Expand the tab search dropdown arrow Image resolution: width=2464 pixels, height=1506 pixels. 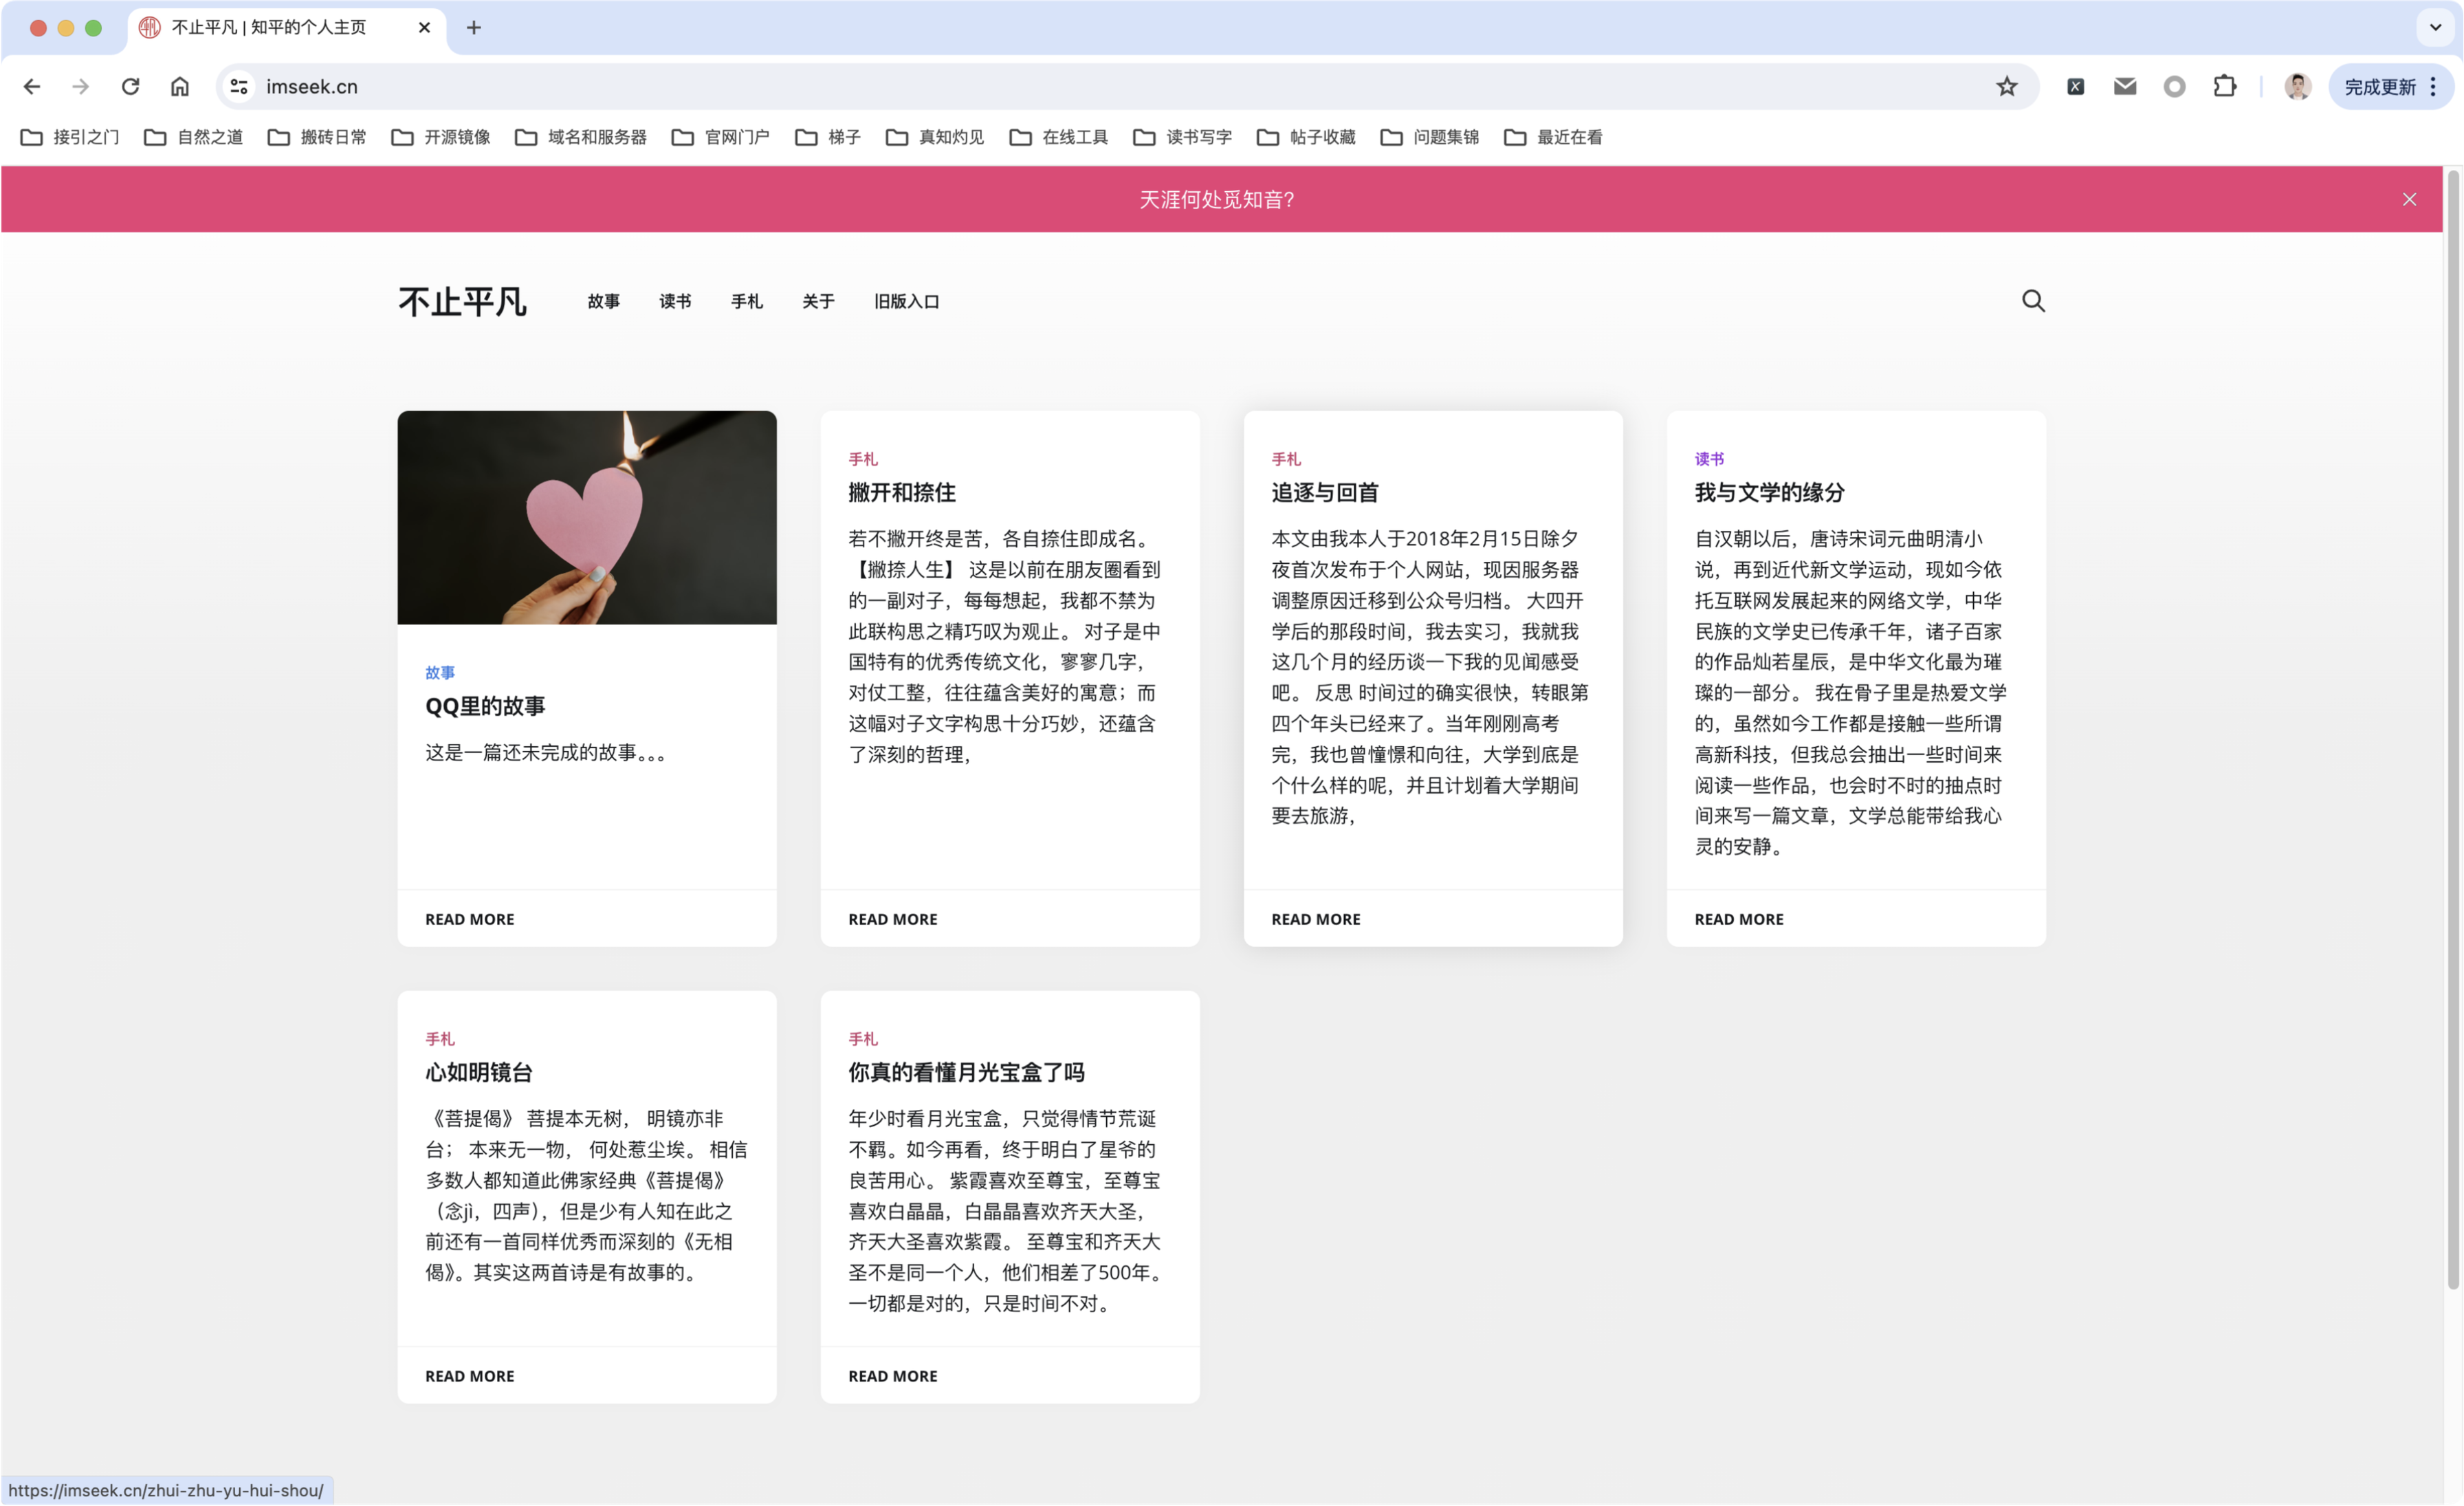pos(2435,28)
